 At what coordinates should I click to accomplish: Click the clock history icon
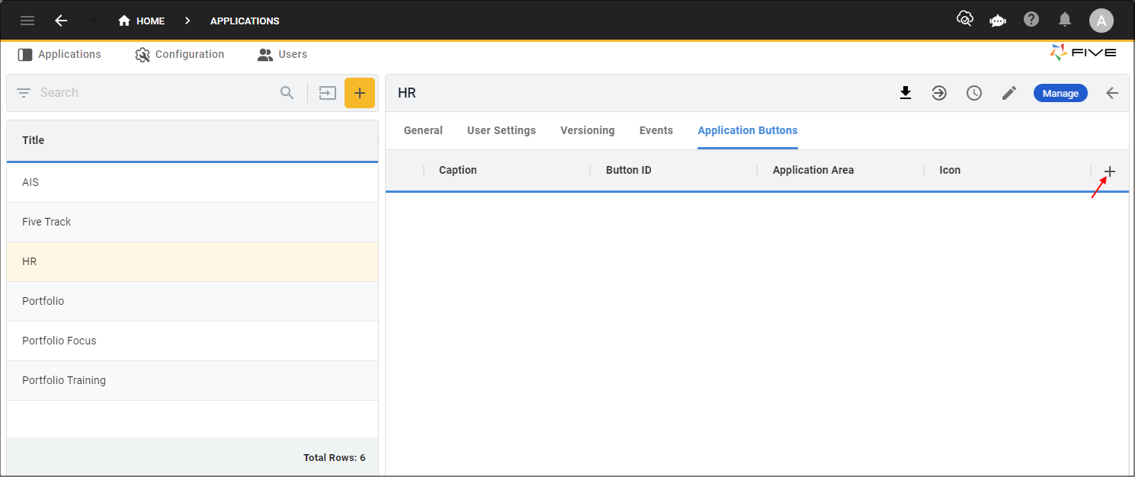tap(974, 93)
